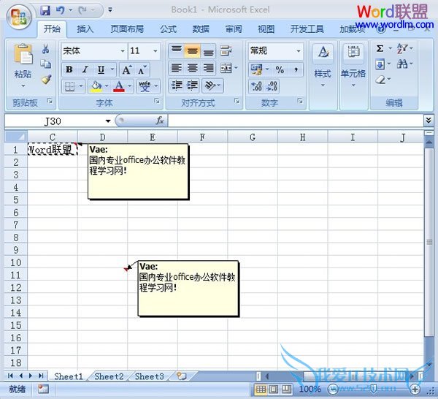Zoom in with the plus button
Screen dimensions: 438x399
[415, 389]
